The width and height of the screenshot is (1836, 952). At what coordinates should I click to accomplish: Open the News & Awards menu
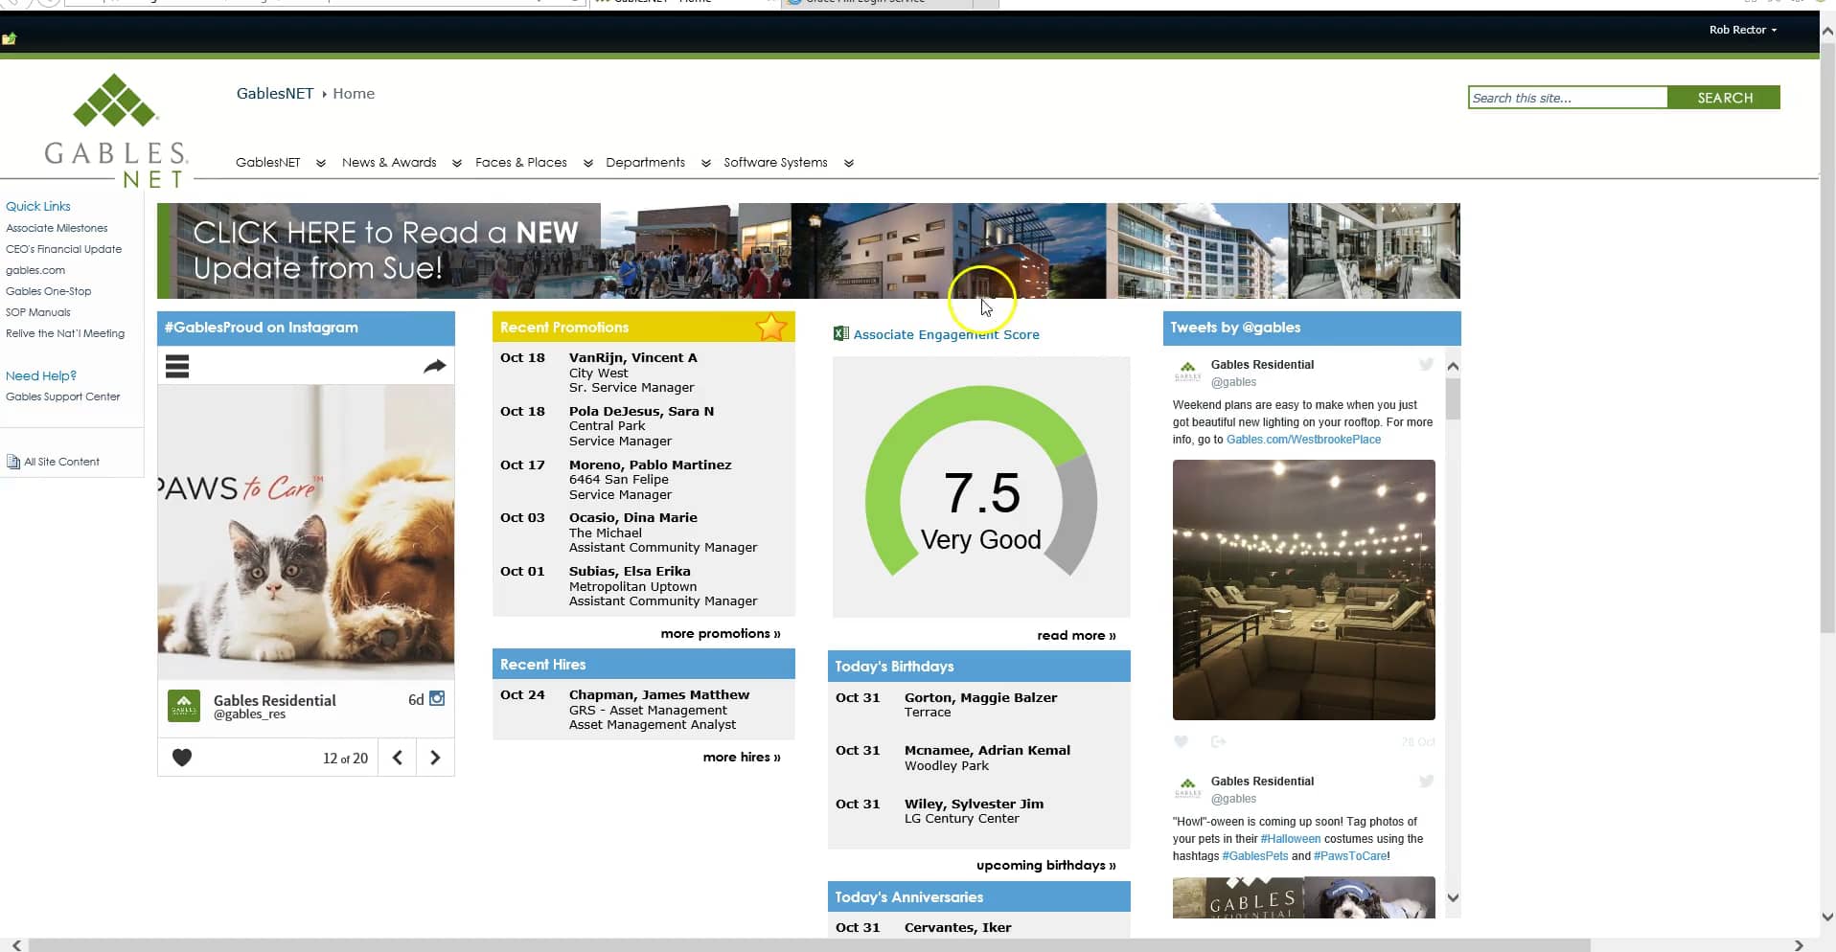point(388,162)
